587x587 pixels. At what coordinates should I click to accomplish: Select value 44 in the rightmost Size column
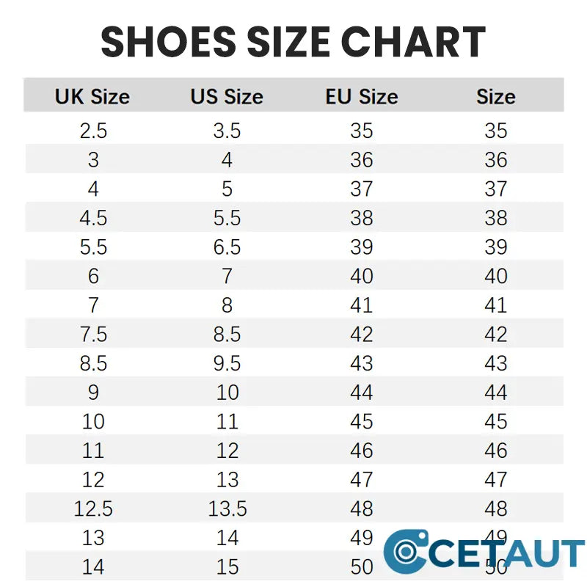click(x=496, y=393)
